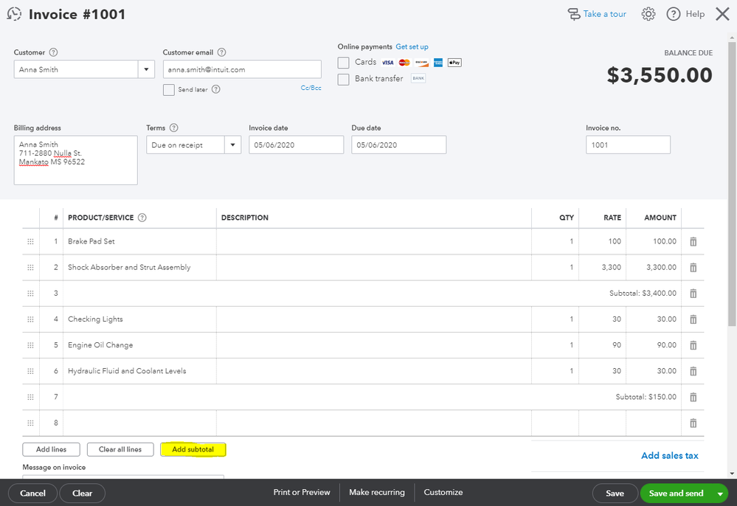
Task: Click drag handle of Shock Absorber row
Action: click(x=30, y=267)
